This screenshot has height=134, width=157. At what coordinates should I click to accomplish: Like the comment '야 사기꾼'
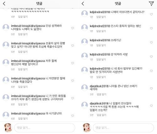pyautogui.click(x=73, y=116)
